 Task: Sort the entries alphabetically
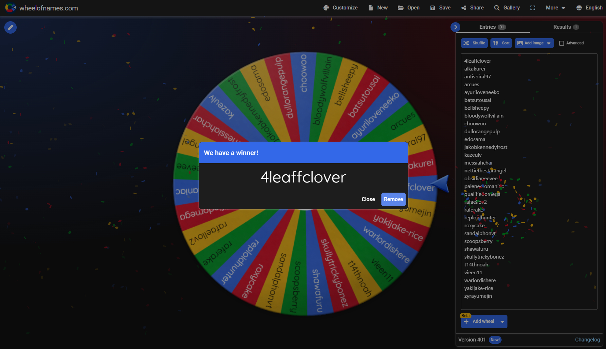click(501, 43)
